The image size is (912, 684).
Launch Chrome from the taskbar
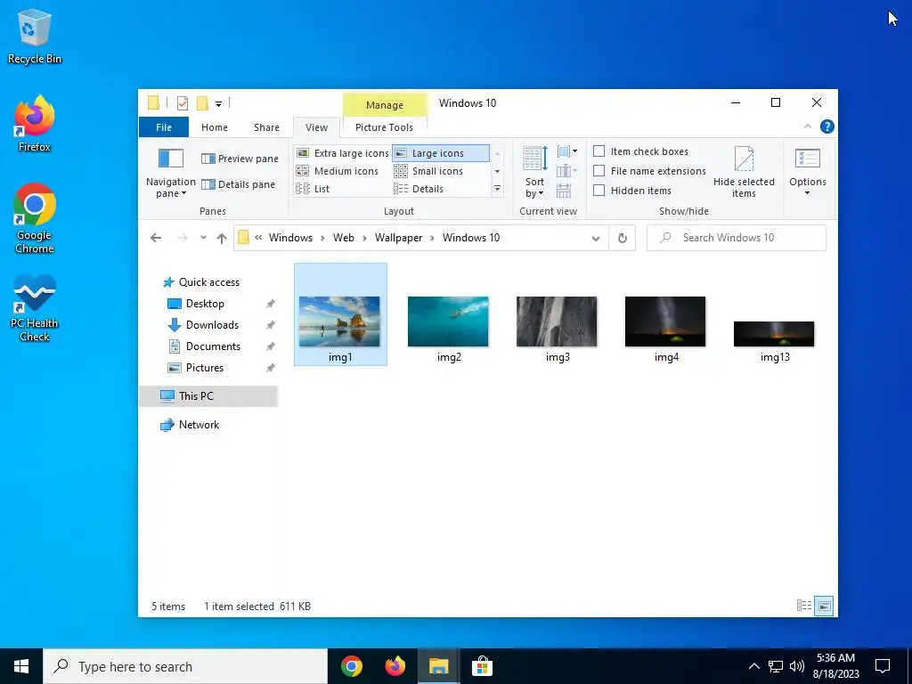(x=351, y=666)
